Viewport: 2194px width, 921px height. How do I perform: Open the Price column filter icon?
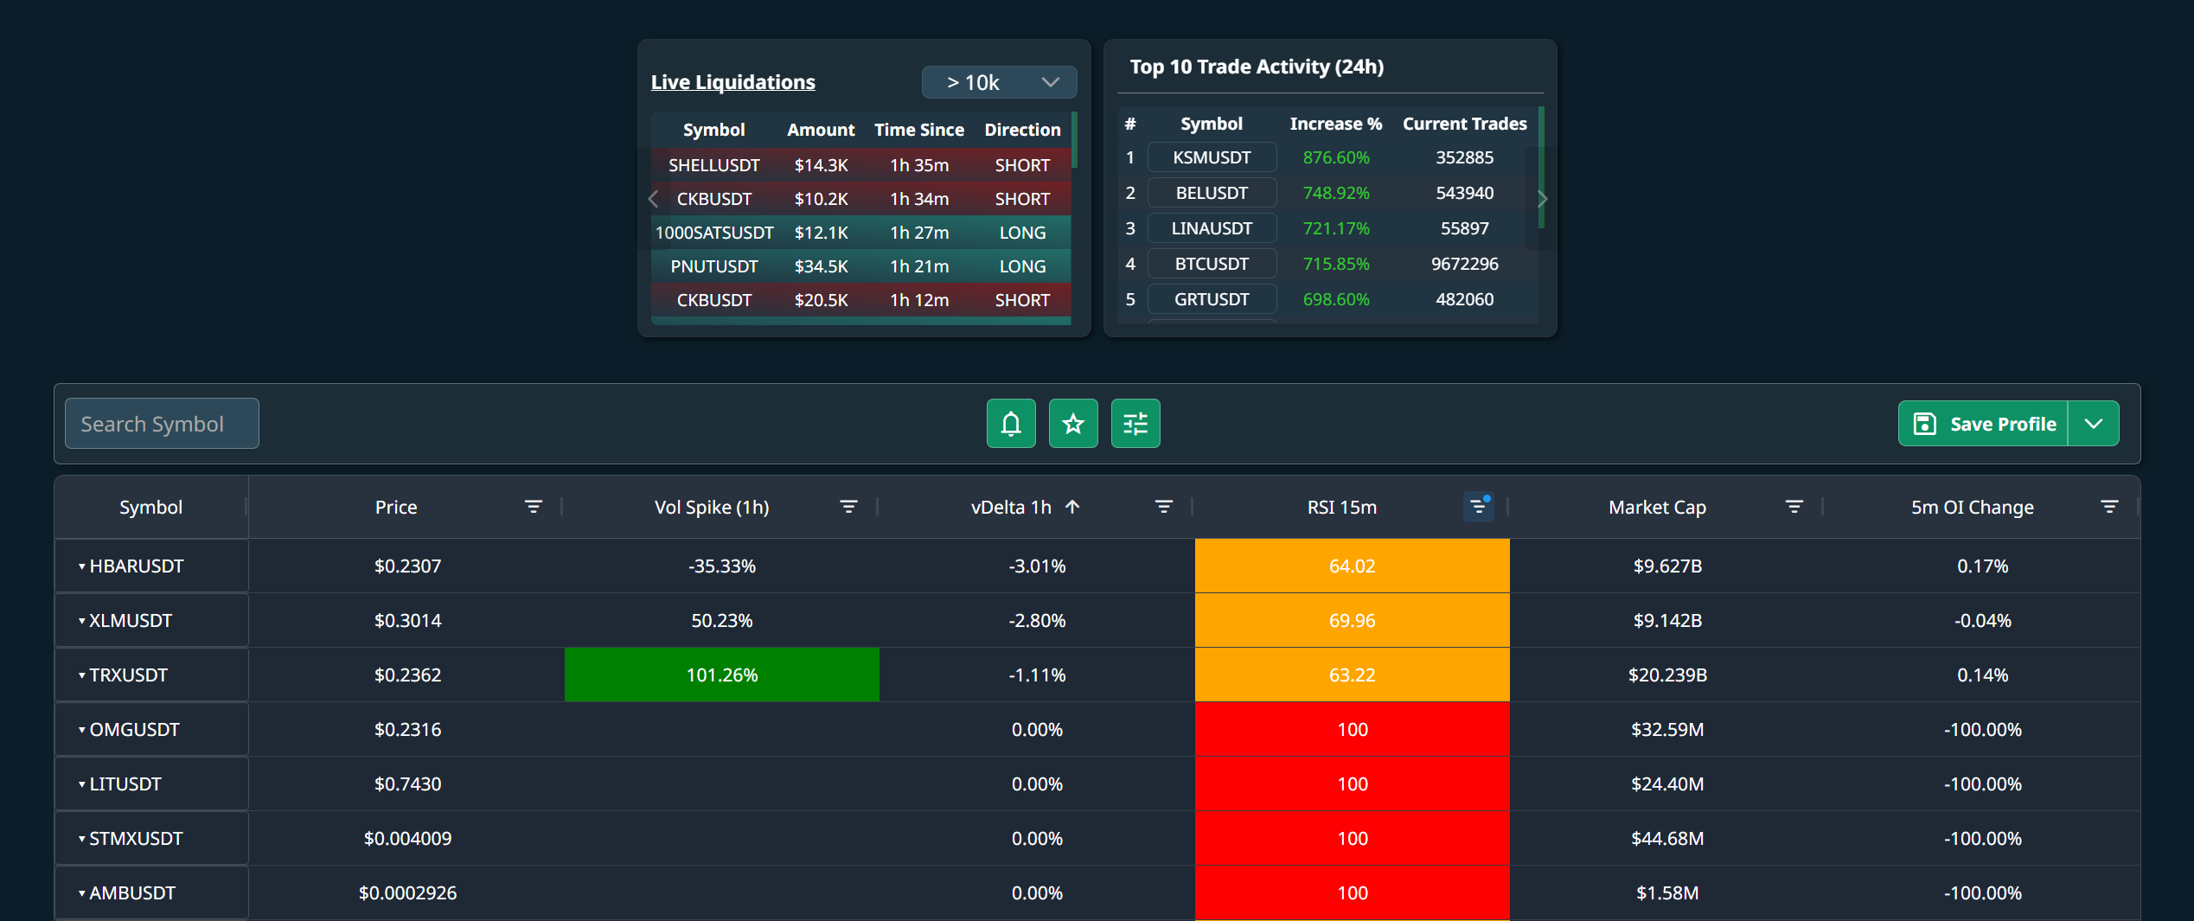[x=534, y=507]
